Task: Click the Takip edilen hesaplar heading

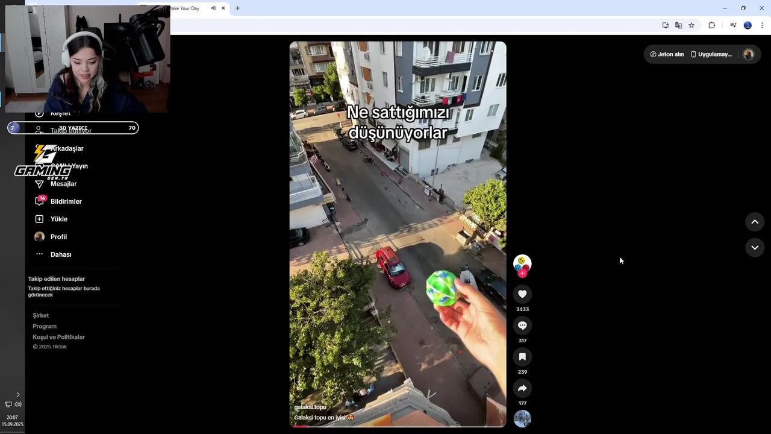Action: pos(57,279)
